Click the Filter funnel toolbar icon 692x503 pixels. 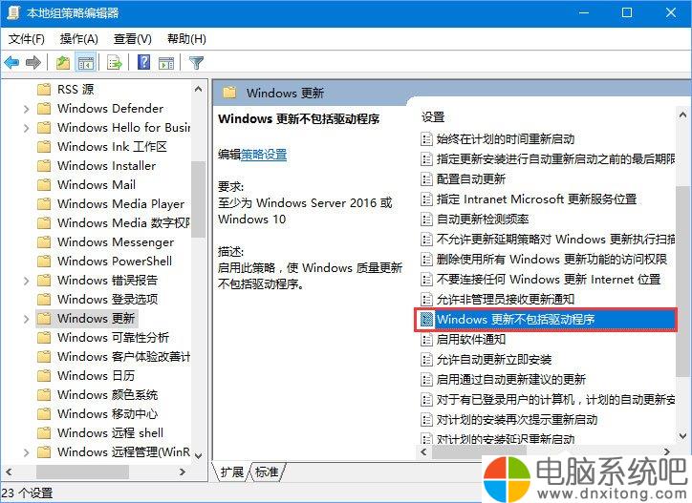pos(196,63)
